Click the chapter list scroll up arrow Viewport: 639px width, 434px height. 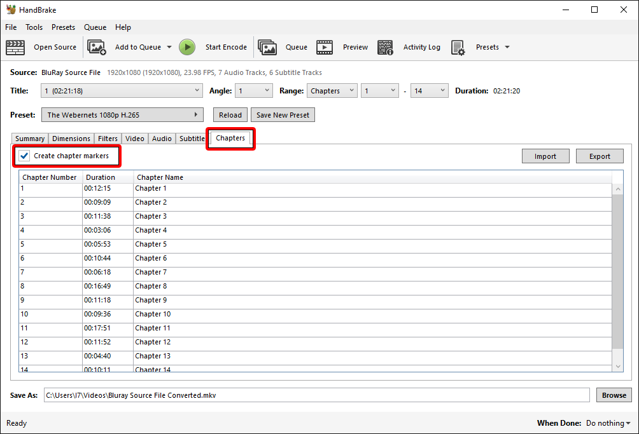click(618, 189)
